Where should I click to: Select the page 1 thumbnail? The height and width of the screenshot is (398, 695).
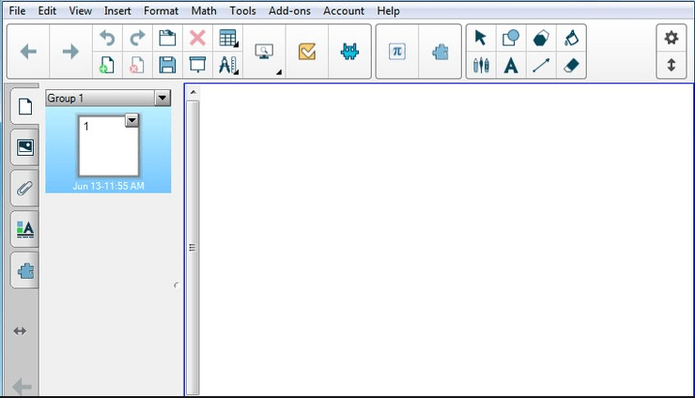108,146
